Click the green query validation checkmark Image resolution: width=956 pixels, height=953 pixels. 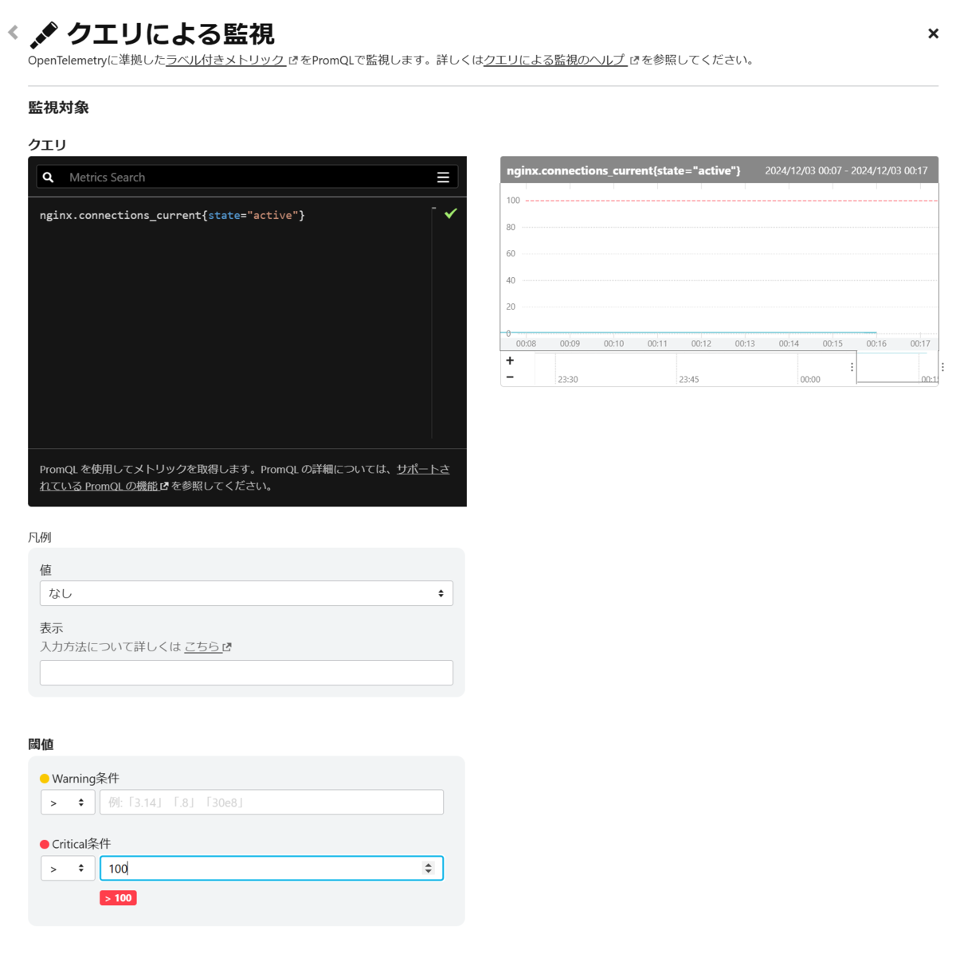click(451, 213)
